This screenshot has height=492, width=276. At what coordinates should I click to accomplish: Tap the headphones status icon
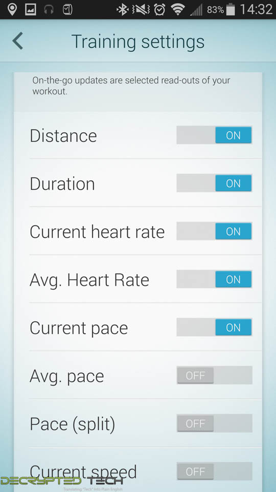49,10
